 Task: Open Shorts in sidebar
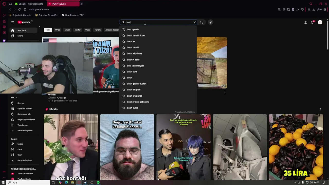23,36
